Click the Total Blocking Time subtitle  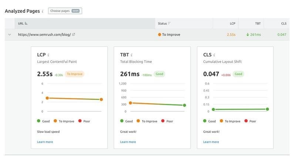136,62
